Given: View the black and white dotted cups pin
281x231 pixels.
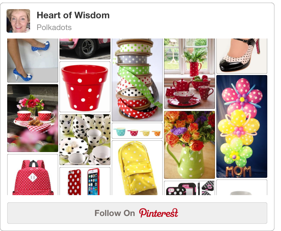Looking at the screenshot, I should pos(85,140).
